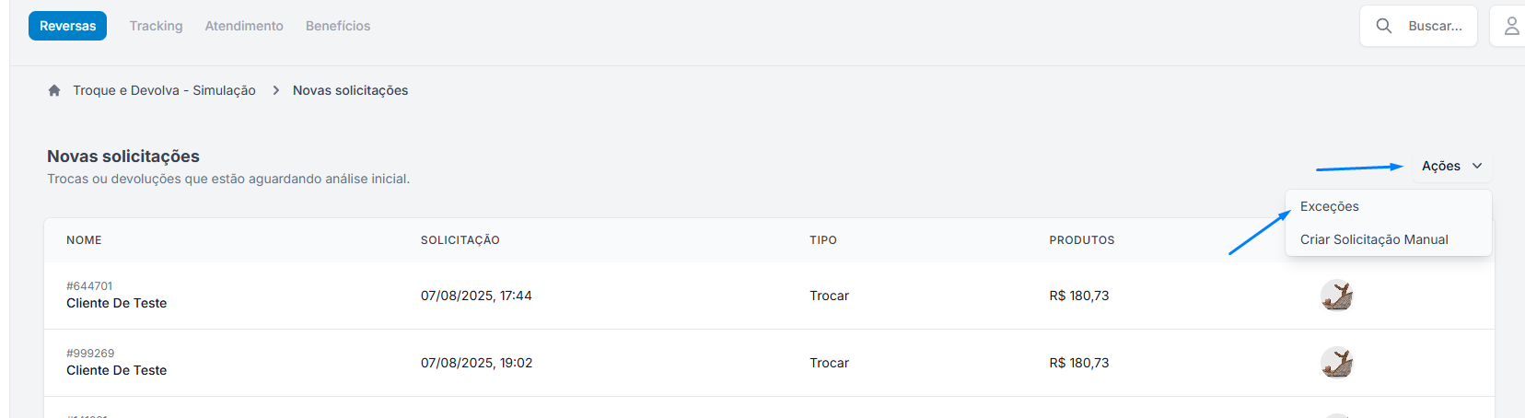
Task: Open product thumbnail for request #644701
Action: [x=1336, y=296]
